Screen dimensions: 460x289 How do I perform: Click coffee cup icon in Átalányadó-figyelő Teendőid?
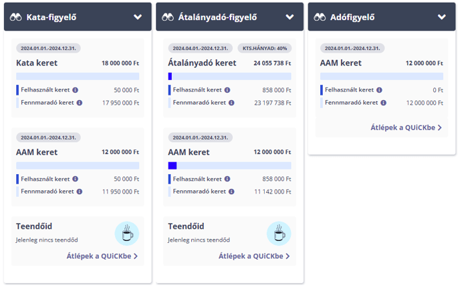[279, 234]
